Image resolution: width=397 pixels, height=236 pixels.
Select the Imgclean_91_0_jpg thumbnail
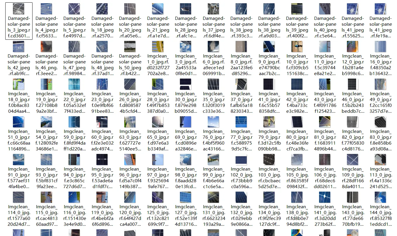click(x=19, y=160)
